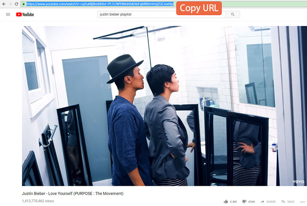The image size is (307, 206).
Task: Reload the current page
Action: (x=16, y=4)
